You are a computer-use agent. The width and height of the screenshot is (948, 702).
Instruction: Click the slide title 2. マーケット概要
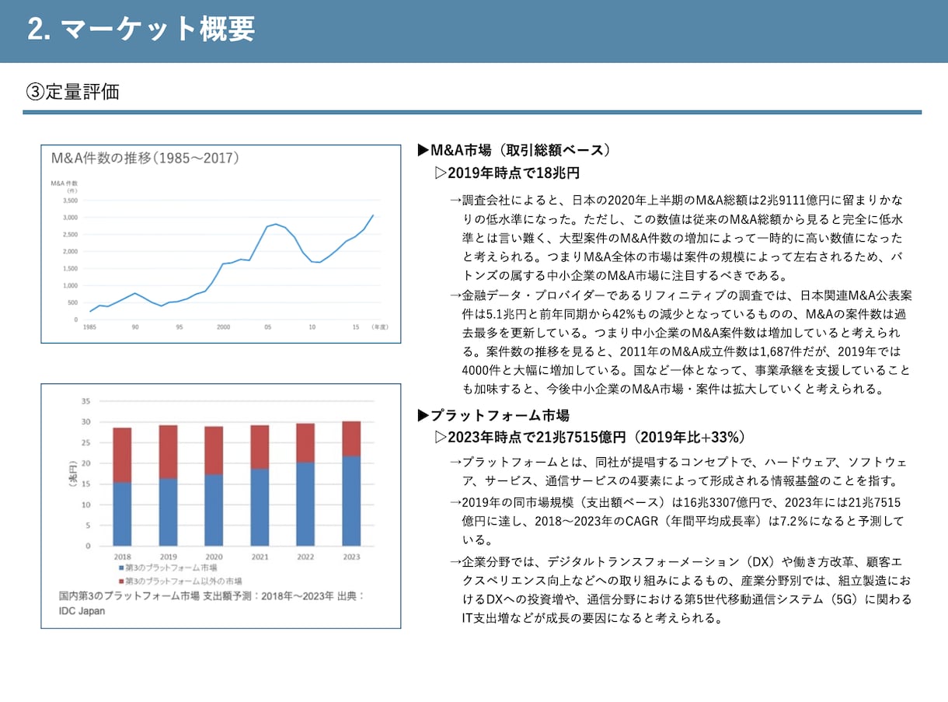pyautogui.click(x=141, y=30)
